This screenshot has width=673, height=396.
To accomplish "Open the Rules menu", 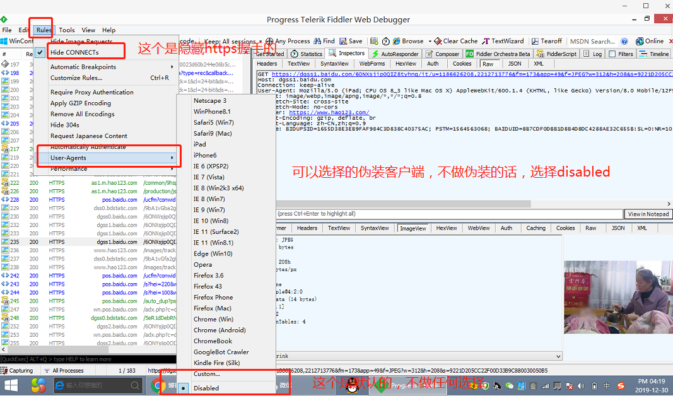I will click(x=44, y=30).
